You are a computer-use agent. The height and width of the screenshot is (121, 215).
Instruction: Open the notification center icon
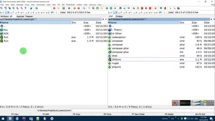pyautogui.click(x=211, y=119)
